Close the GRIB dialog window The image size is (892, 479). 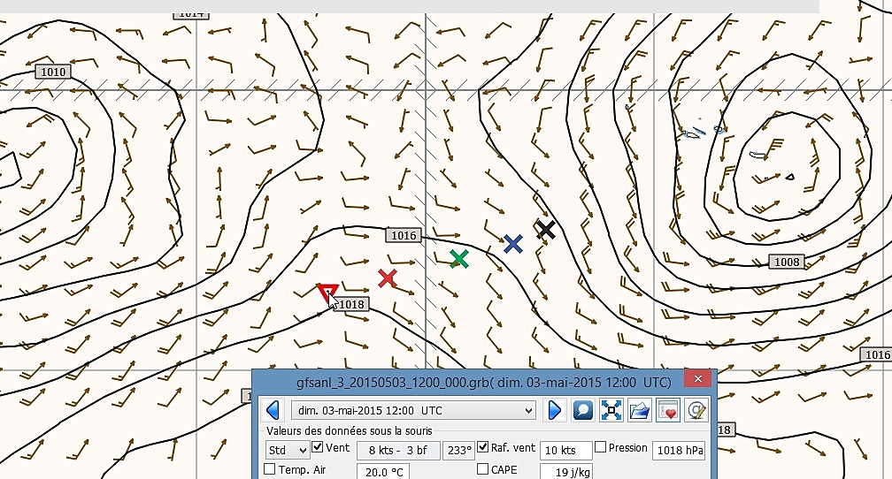pos(697,378)
